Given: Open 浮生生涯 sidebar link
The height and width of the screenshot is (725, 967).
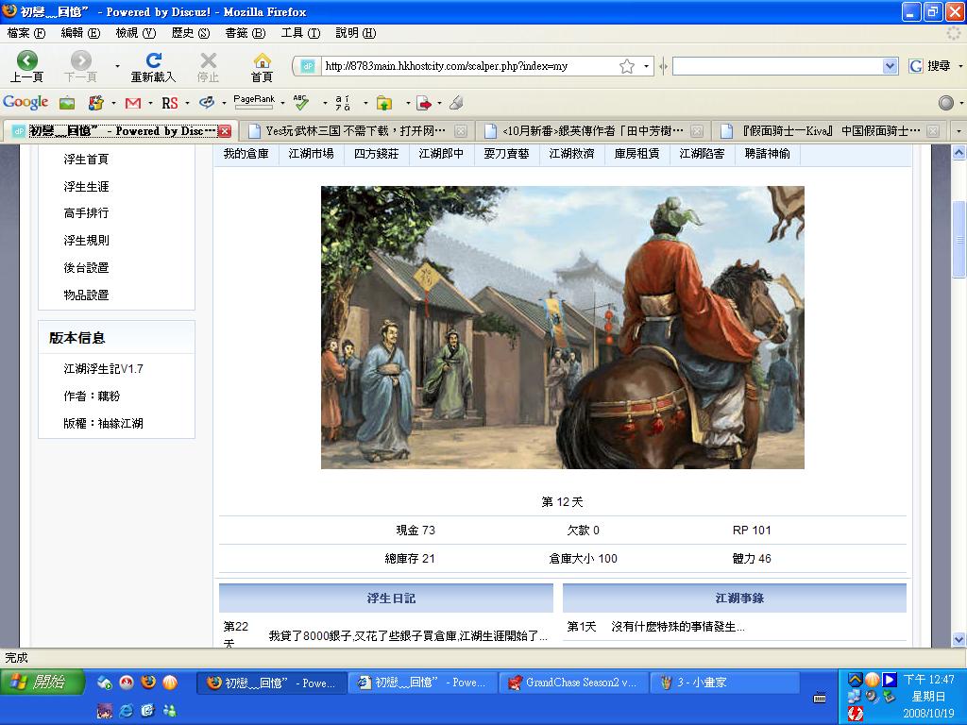Looking at the screenshot, I should point(86,187).
